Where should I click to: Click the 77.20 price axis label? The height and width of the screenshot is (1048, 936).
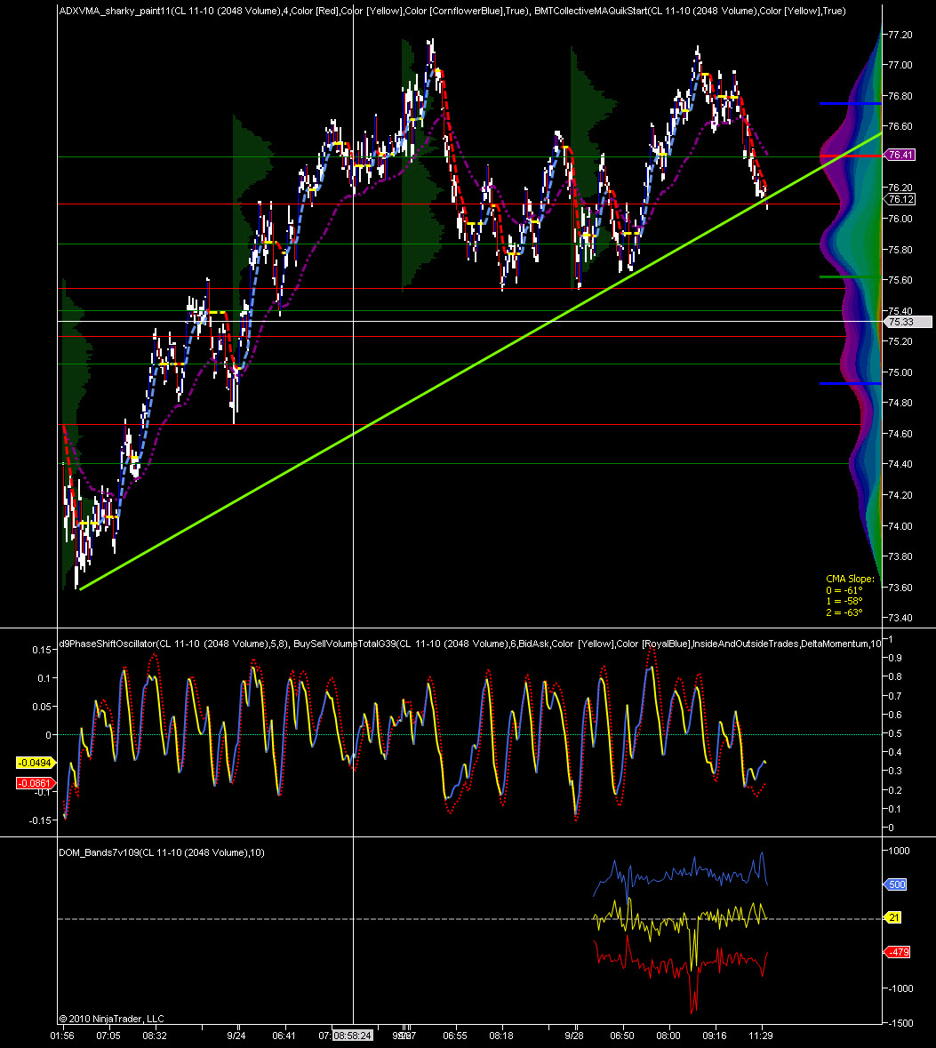pos(900,35)
